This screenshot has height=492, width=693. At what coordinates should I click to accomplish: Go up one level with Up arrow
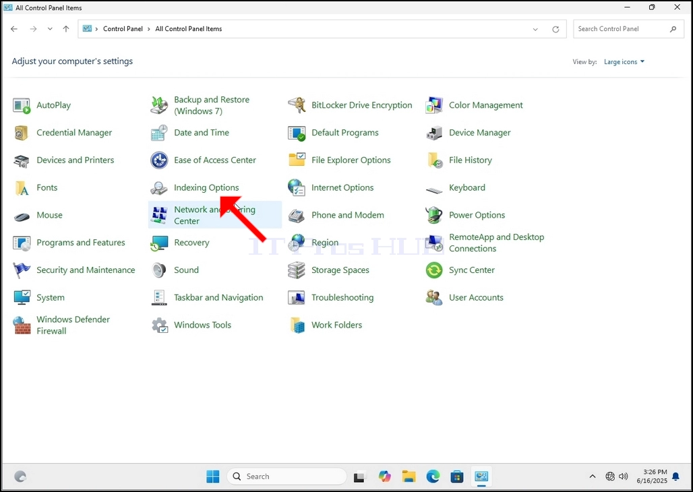coord(66,29)
